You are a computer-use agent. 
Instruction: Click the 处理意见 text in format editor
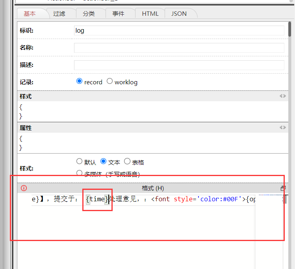pos(123,199)
